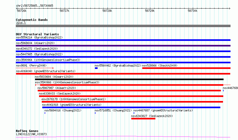Screen dimensions: 238x140
Task: Click the partially visible nsv4467688 label
Action: coord(230,88)
